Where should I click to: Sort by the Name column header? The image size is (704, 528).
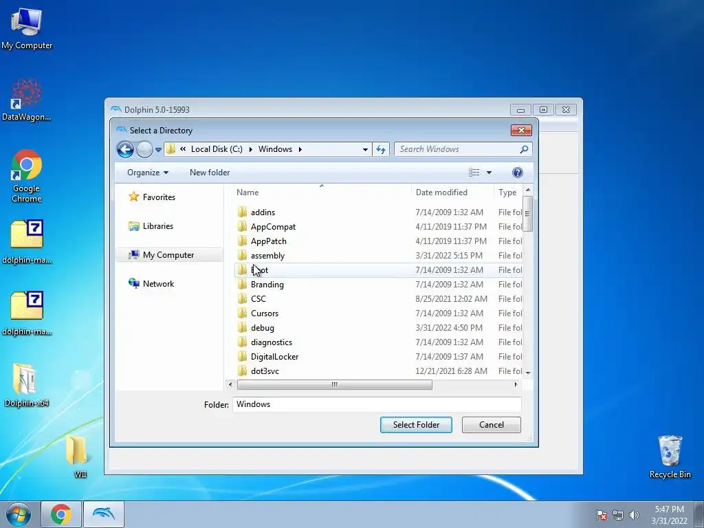tap(322, 192)
